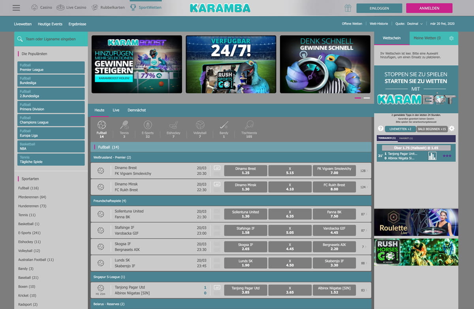Open Wett-Historie link
This screenshot has height=309, width=474.
coord(379,24)
